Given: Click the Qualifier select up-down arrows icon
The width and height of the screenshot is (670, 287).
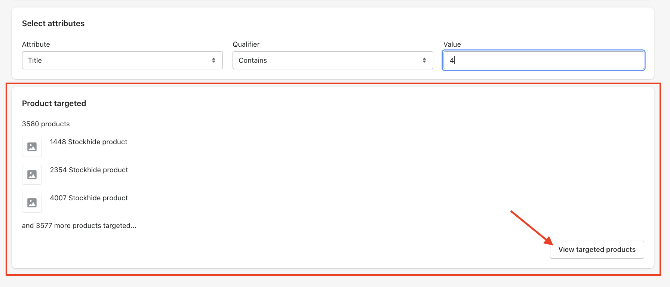Looking at the screenshot, I should pyautogui.click(x=424, y=60).
